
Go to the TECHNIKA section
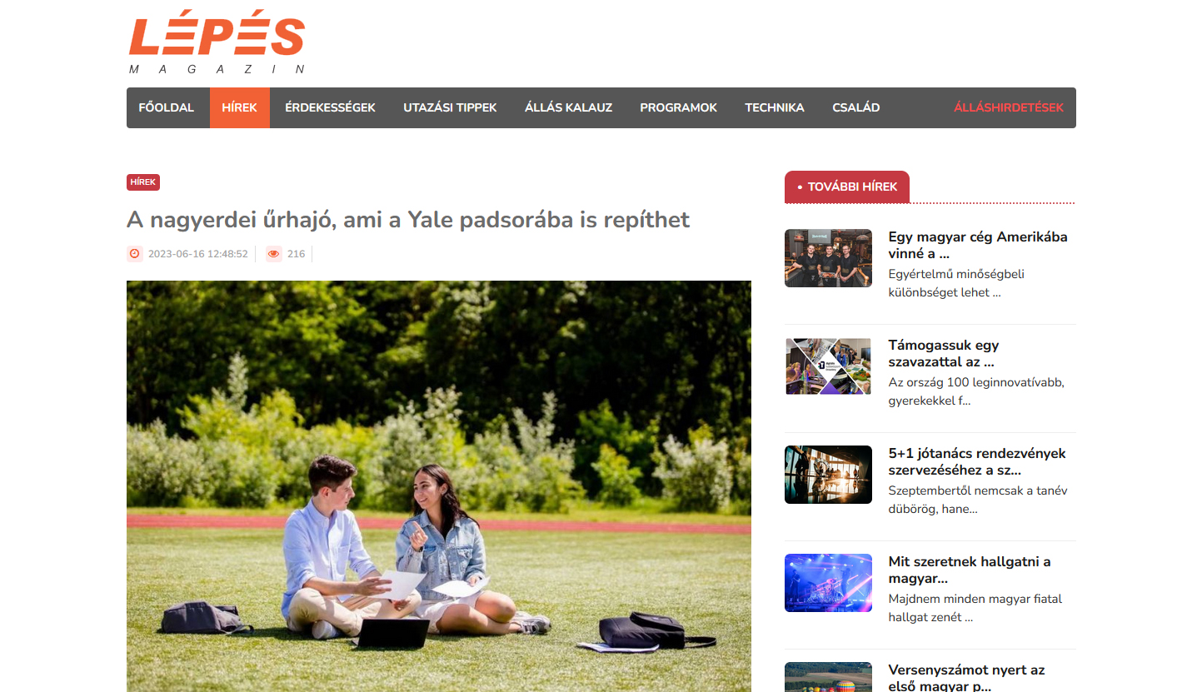coord(775,107)
